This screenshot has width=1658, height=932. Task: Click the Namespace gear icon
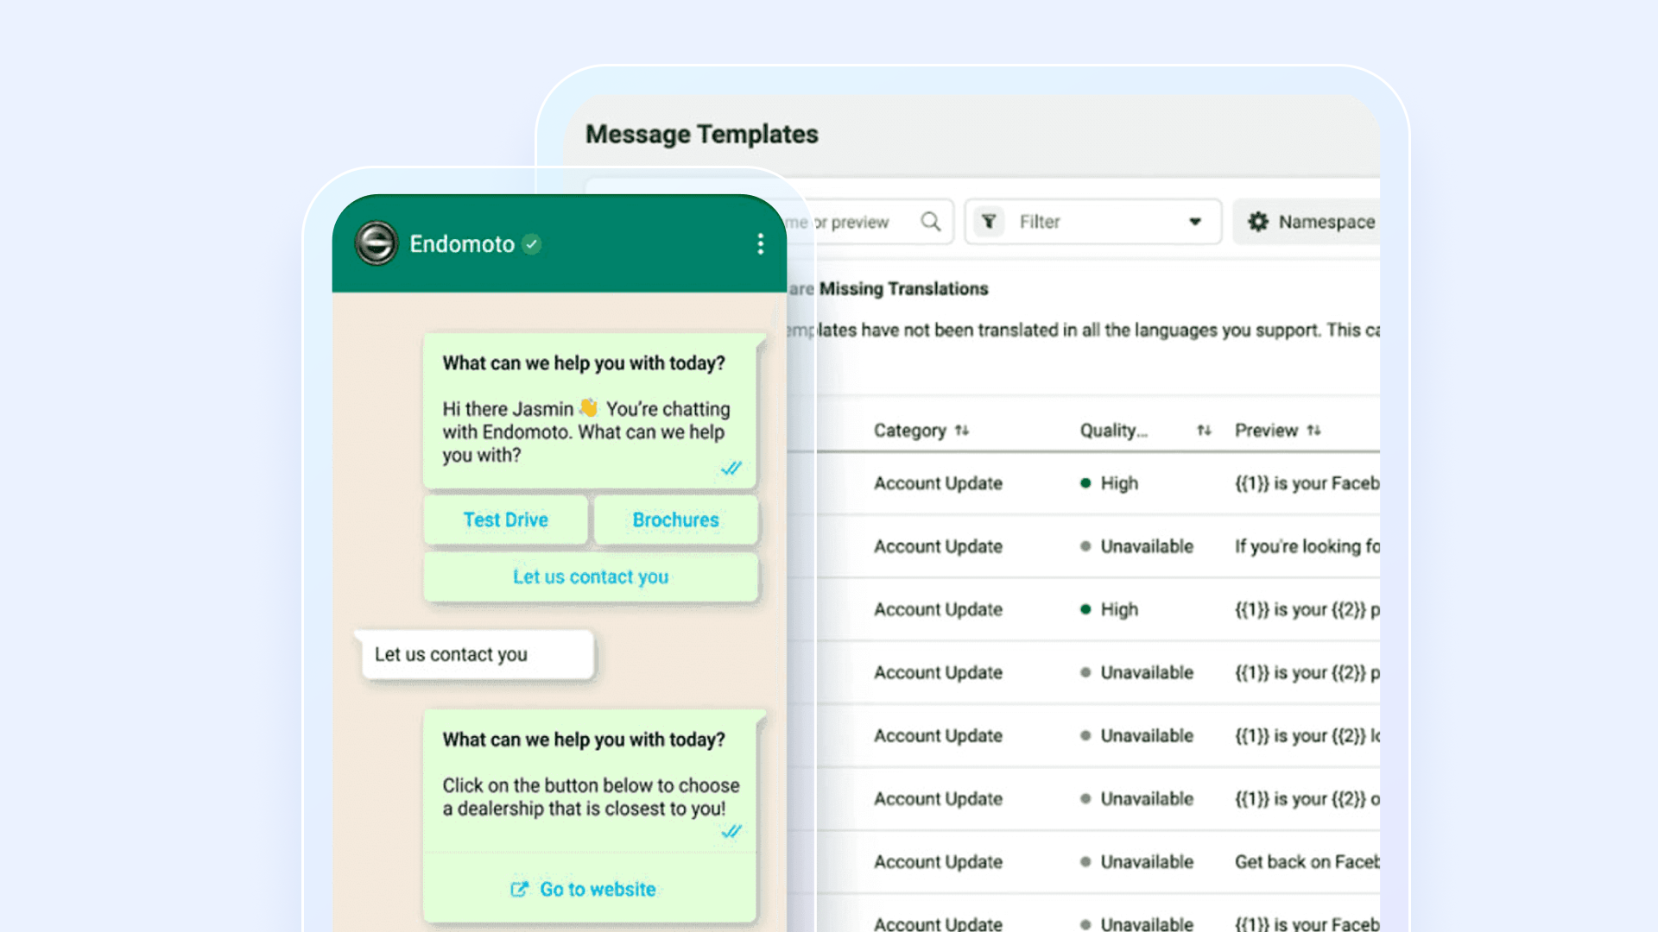[1258, 222]
